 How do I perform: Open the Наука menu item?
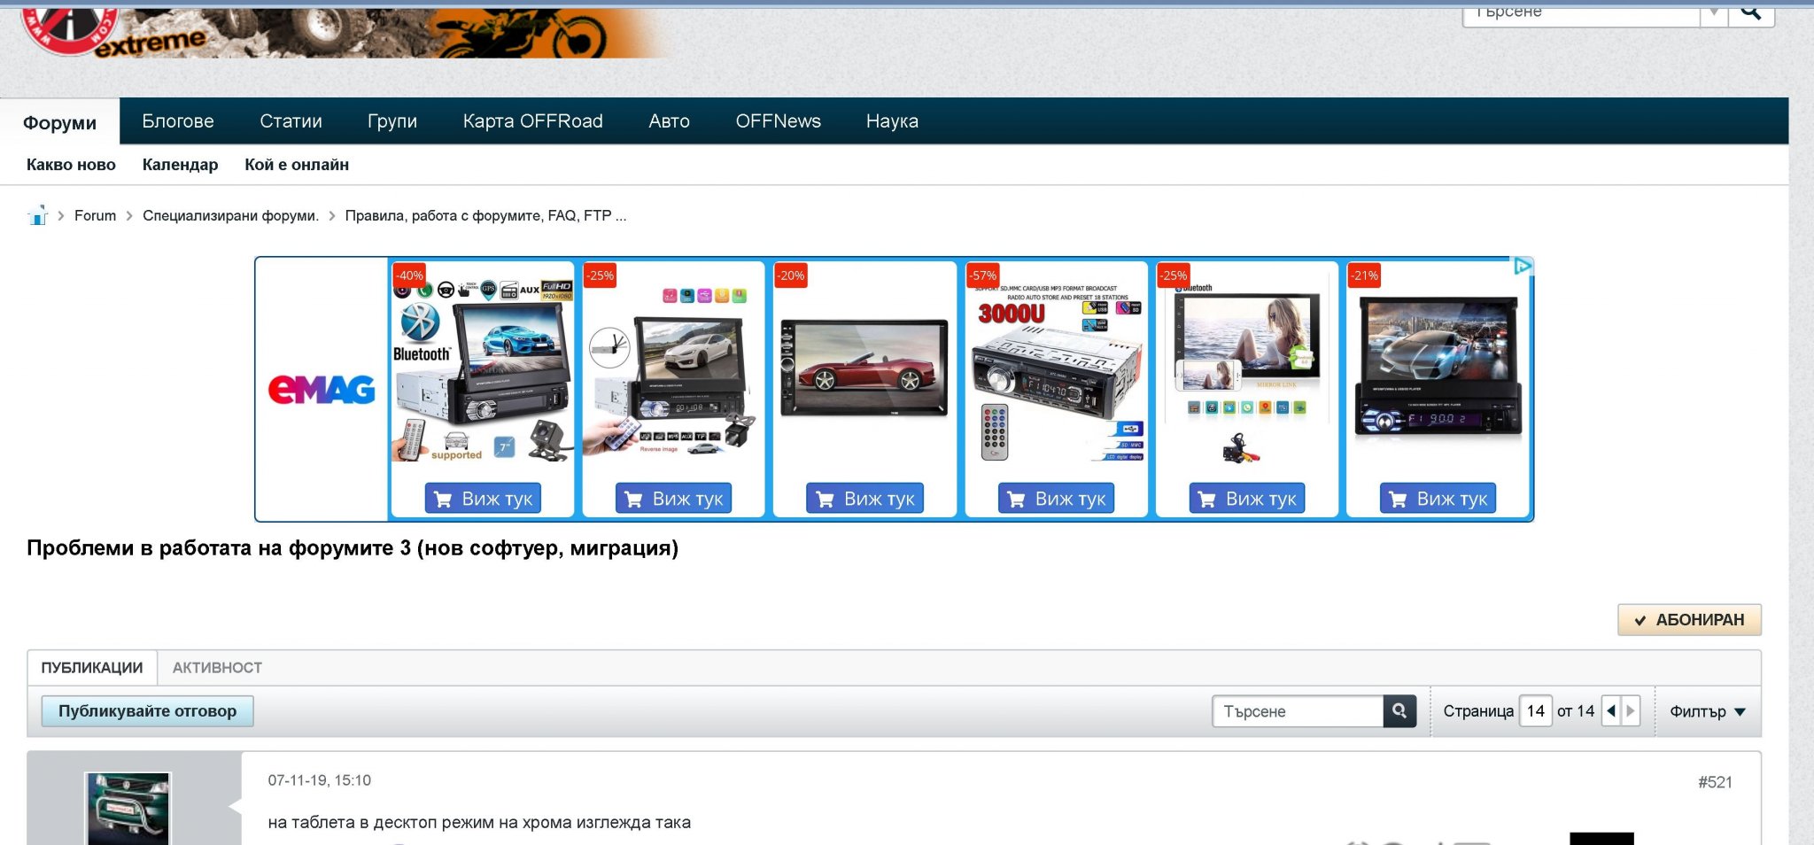coord(892,121)
